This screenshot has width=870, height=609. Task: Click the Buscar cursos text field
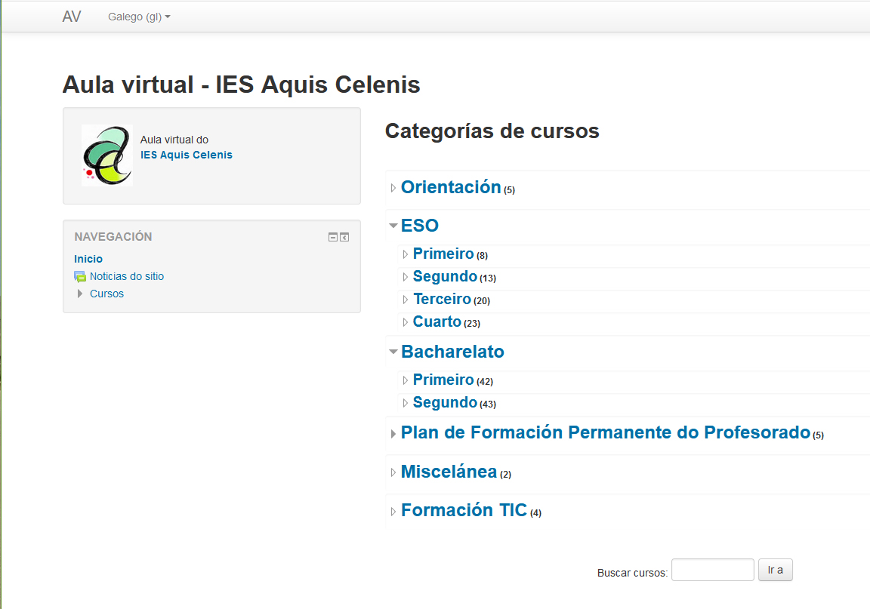click(x=712, y=570)
